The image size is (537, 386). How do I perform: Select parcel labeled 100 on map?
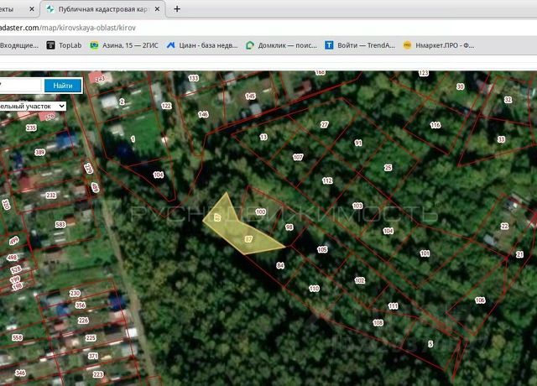261,211
